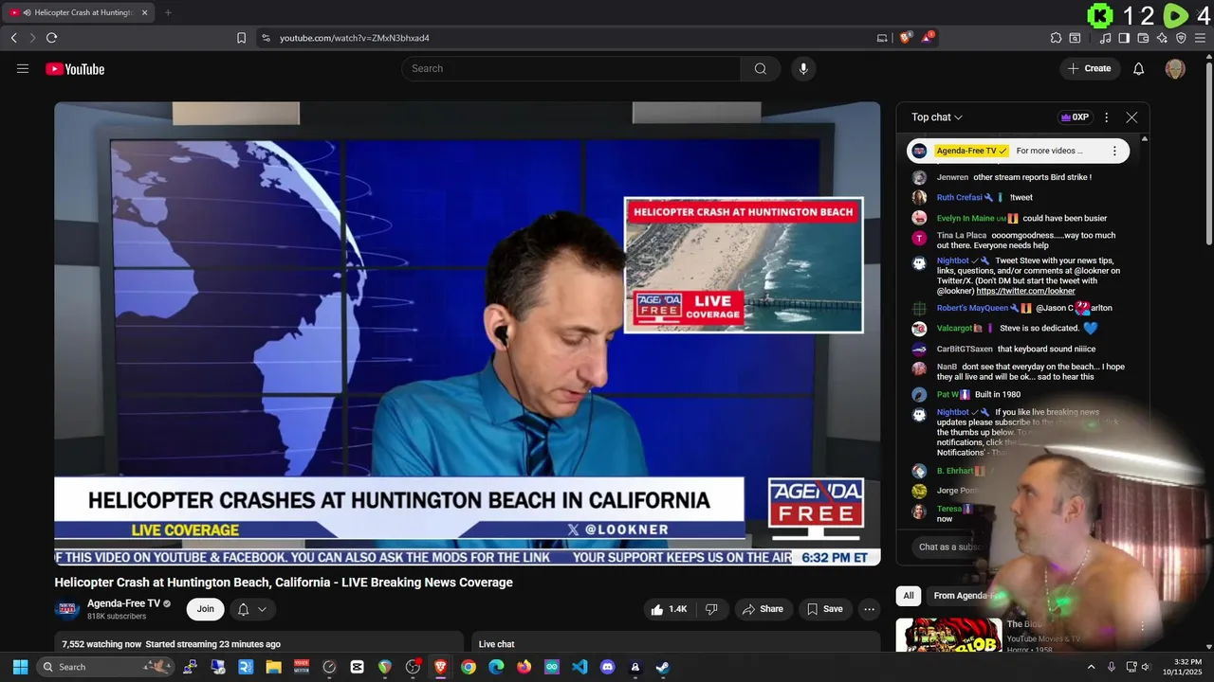Click the address bar URL
The height and width of the screenshot is (682, 1214).
(x=355, y=38)
